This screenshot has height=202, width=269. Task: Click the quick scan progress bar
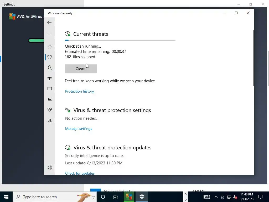click(x=120, y=40)
